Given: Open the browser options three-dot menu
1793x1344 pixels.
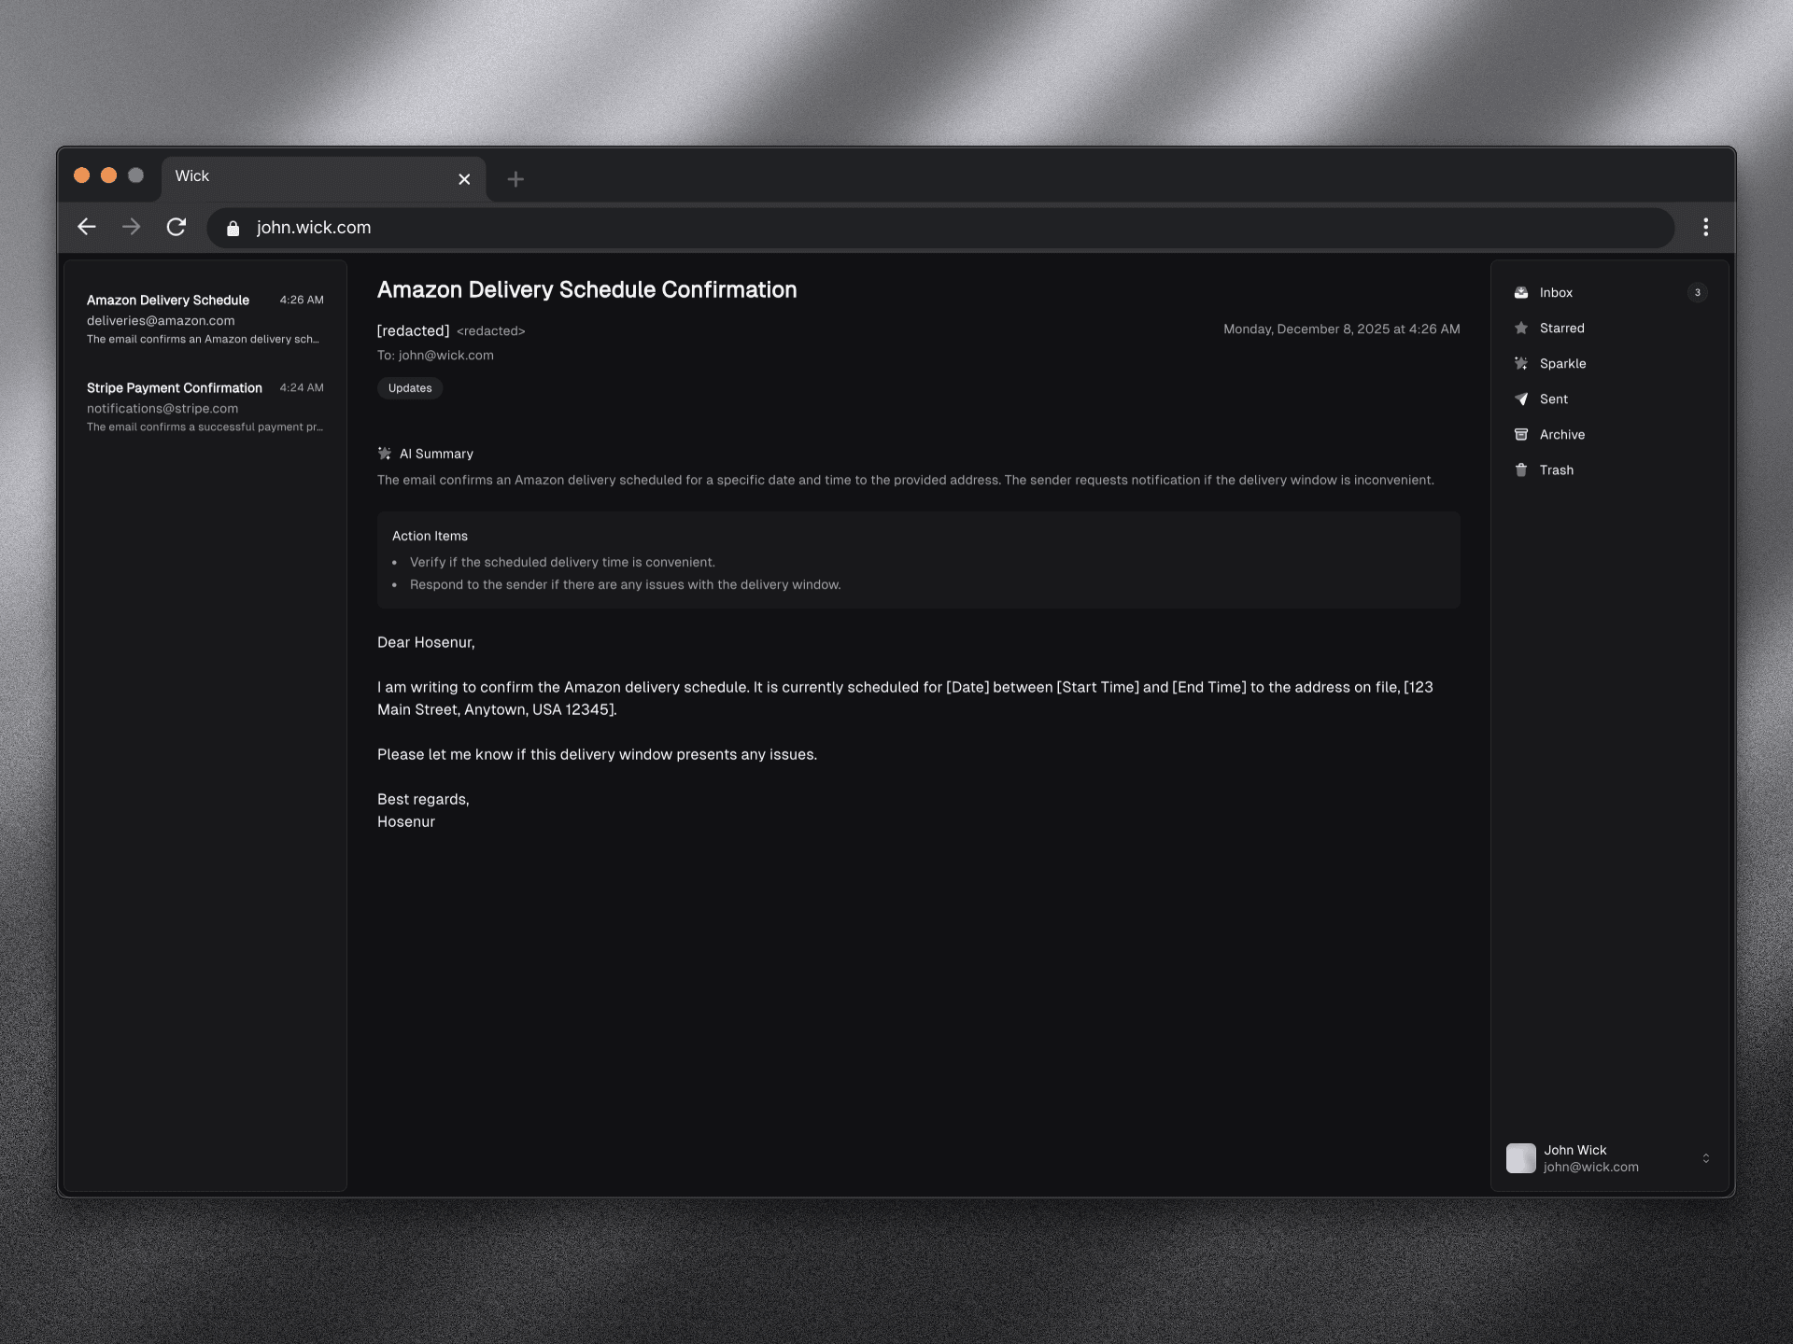Looking at the screenshot, I should (1705, 227).
